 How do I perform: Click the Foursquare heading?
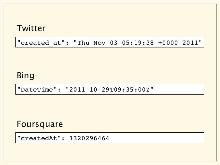[40, 124]
